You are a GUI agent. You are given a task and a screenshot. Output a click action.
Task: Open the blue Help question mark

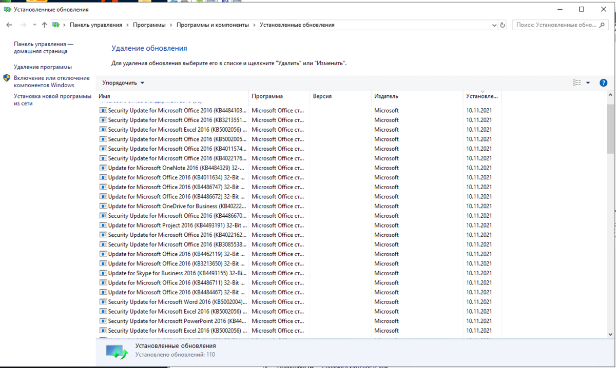603,83
